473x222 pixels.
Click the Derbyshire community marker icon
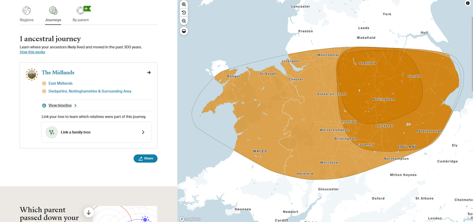(x=44, y=91)
